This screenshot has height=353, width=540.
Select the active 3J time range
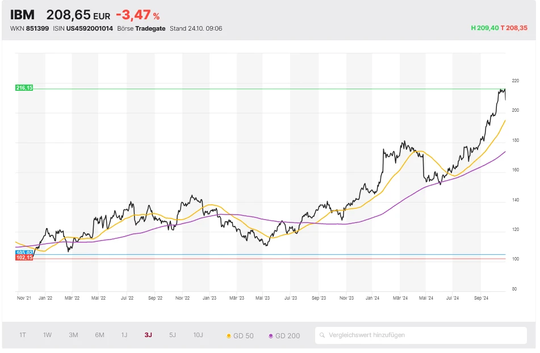click(x=148, y=335)
